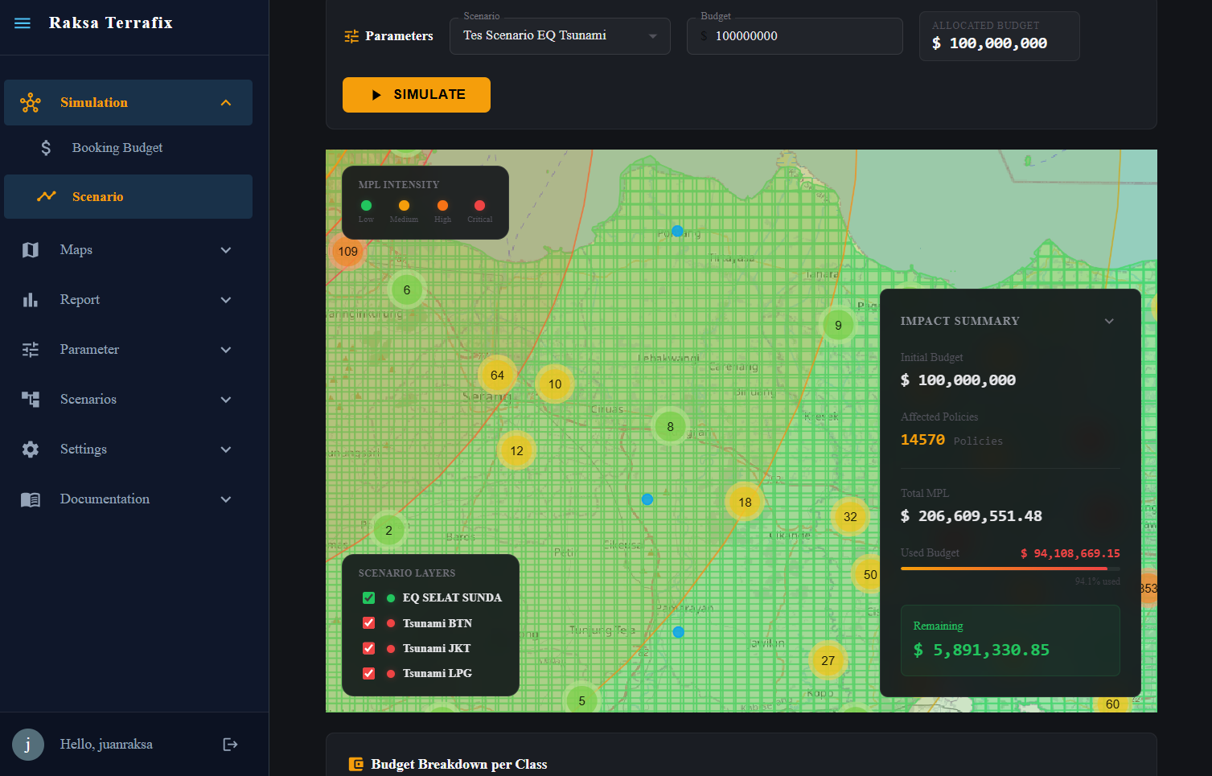The image size is (1212, 776).
Task: Click the Budget input field
Action: pyautogui.click(x=795, y=36)
